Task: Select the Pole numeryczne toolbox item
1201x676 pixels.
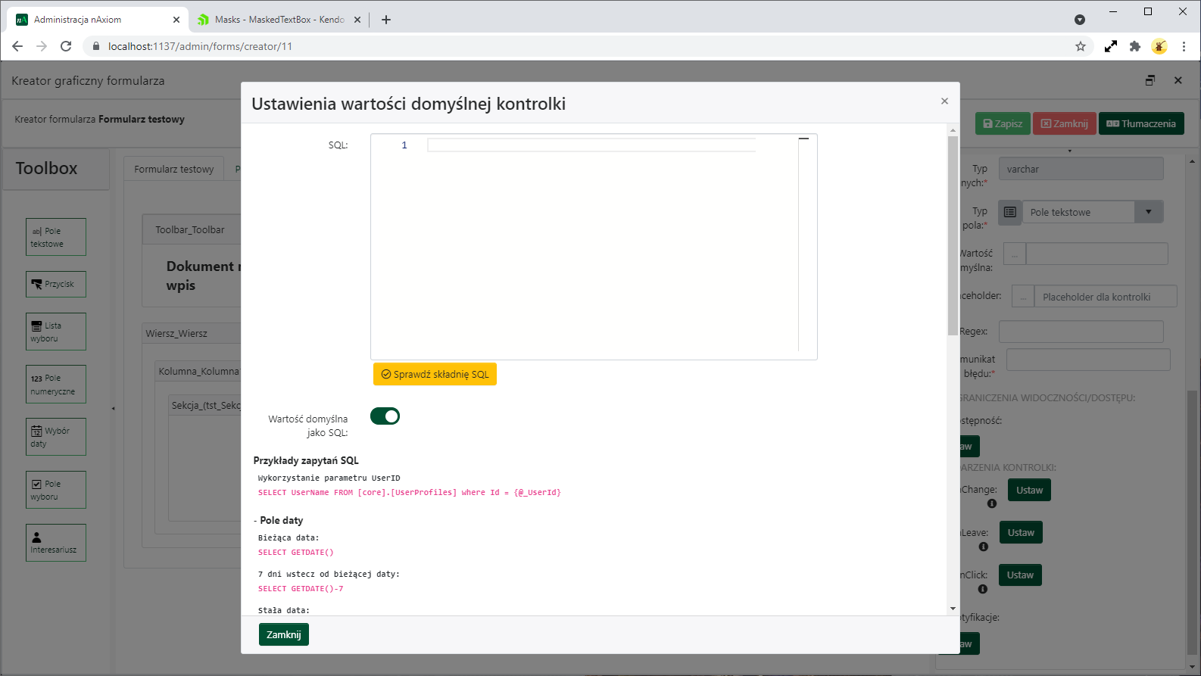Action: [56, 385]
